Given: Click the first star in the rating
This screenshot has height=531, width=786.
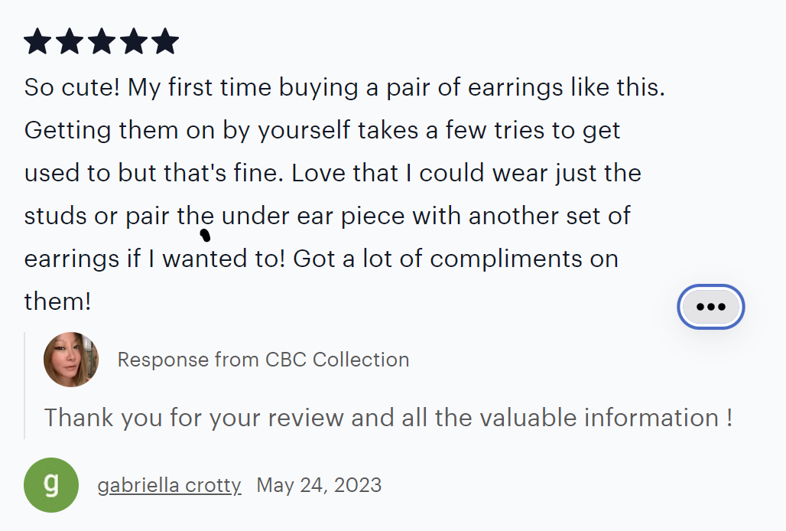Looking at the screenshot, I should click(37, 41).
